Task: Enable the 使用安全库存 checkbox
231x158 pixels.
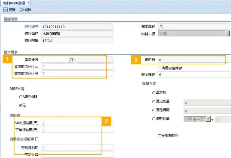Action: pyautogui.click(x=159, y=68)
